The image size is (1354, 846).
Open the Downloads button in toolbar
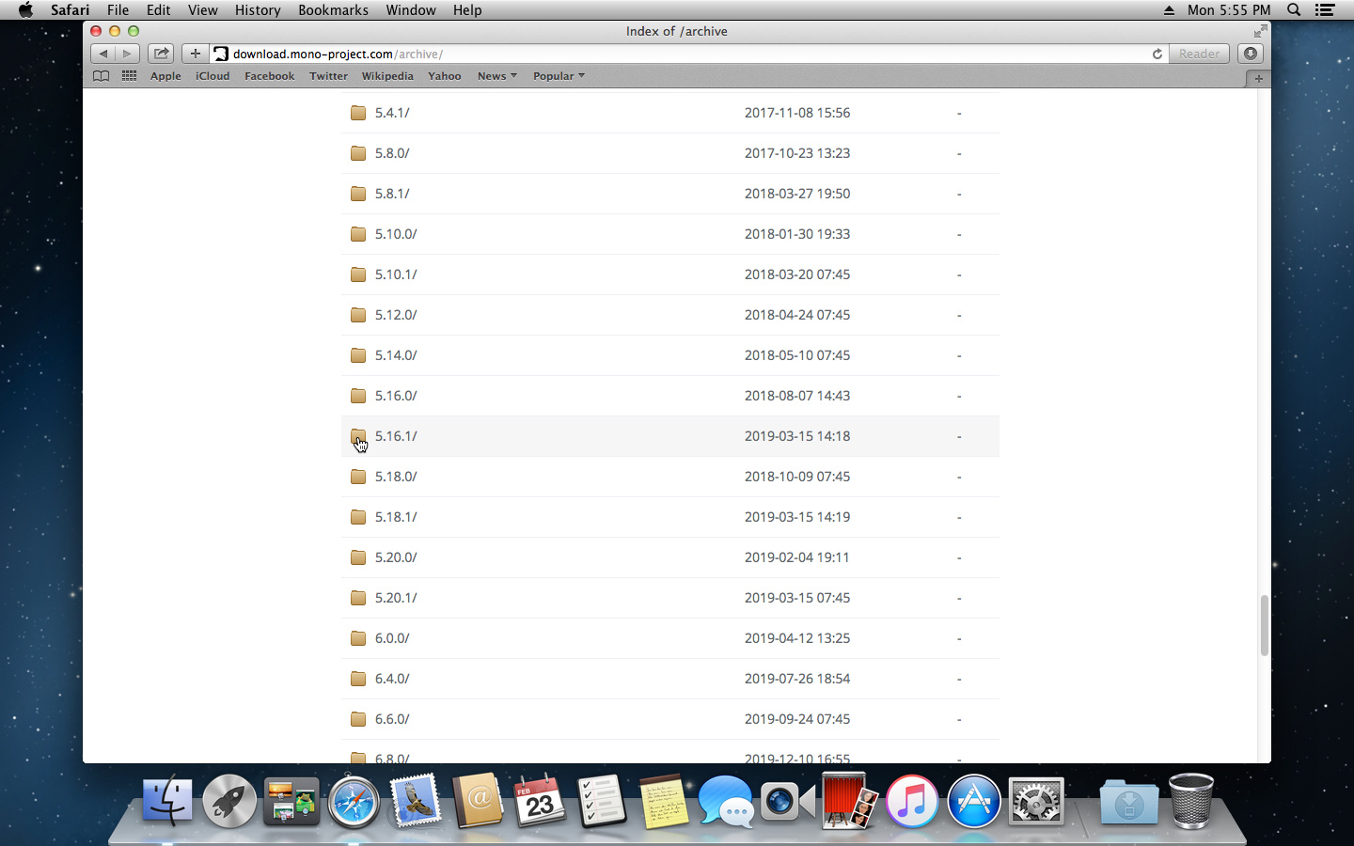point(1250,54)
